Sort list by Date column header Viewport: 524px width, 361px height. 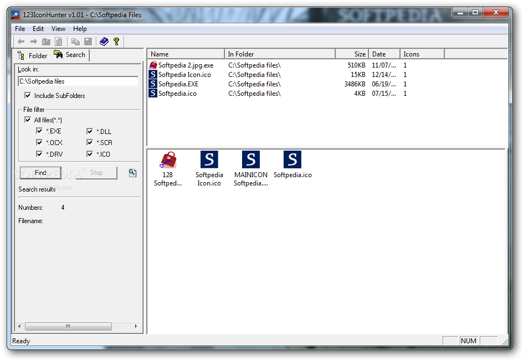(384, 54)
